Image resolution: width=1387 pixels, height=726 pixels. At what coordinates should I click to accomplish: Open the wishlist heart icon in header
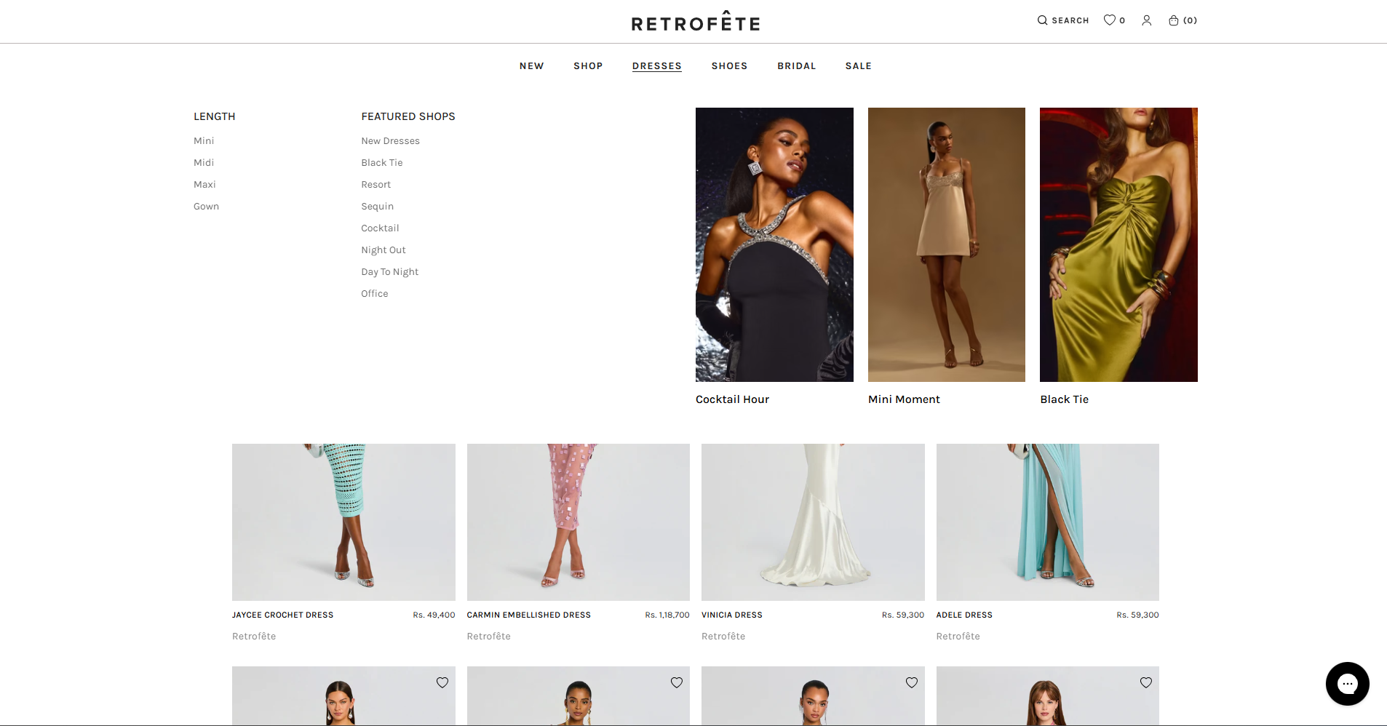pos(1109,20)
